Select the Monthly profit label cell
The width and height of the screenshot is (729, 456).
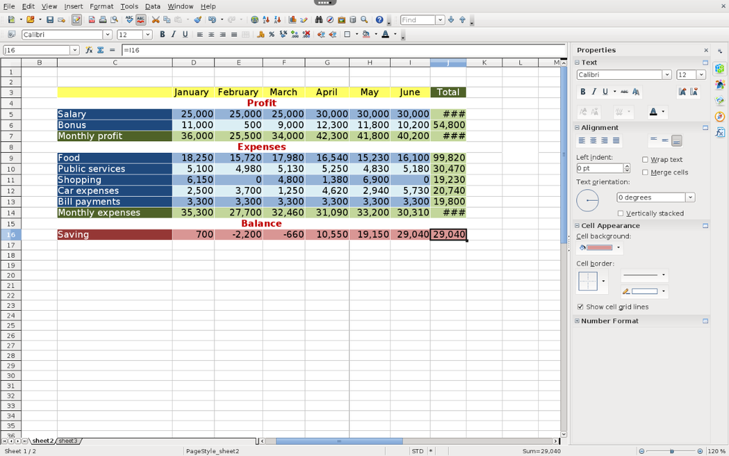tap(115, 136)
